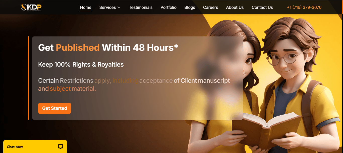Go to the Testimonials page
Viewport: 343px width, 153px height.
[141, 7]
